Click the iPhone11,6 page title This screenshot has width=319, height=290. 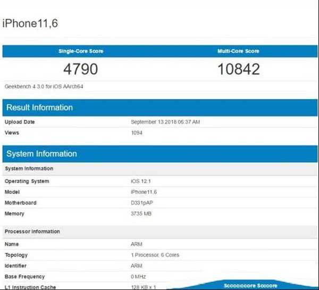[30, 23]
